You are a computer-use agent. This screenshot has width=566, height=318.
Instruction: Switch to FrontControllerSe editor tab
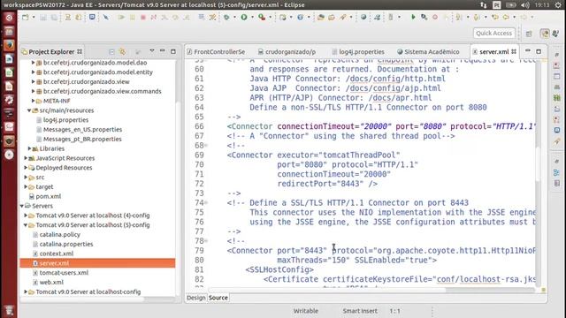pyautogui.click(x=216, y=52)
